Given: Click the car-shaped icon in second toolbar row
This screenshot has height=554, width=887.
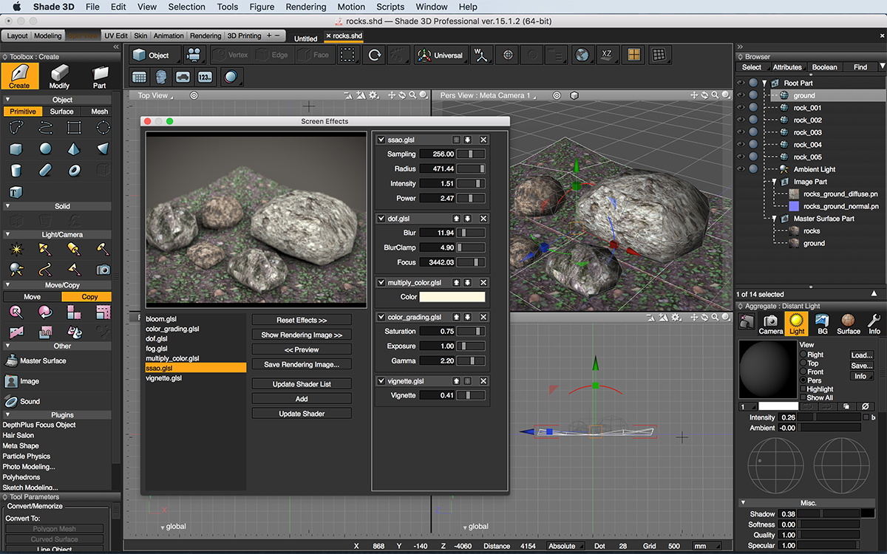Looking at the screenshot, I should tap(183, 77).
